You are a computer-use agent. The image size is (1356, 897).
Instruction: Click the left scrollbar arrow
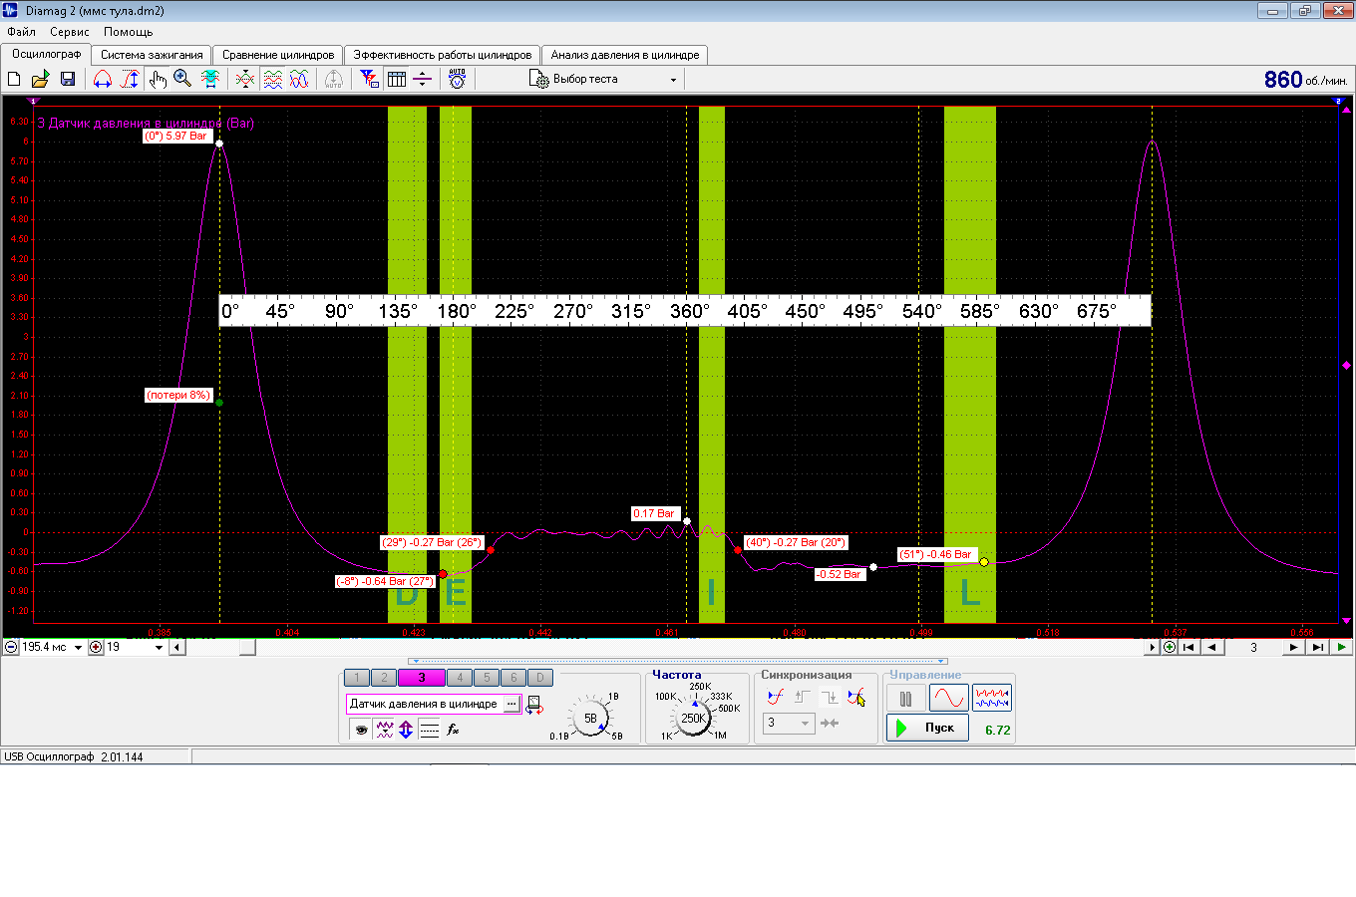click(176, 647)
